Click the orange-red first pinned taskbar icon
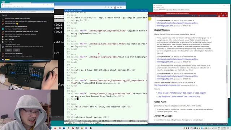 click(x=55, y=128)
